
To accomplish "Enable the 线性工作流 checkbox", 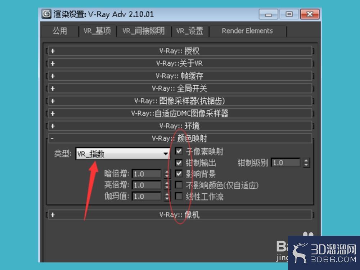I will point(179,196).
